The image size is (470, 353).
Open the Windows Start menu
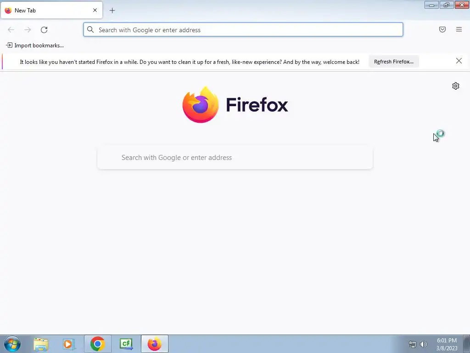click(x=12, y=344)
